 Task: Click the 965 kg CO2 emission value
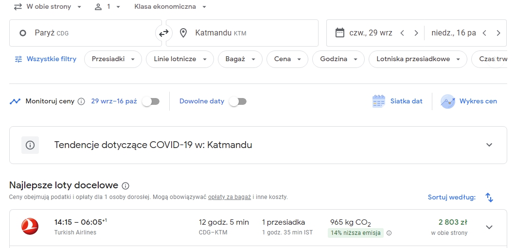click(x=351, y=223)
